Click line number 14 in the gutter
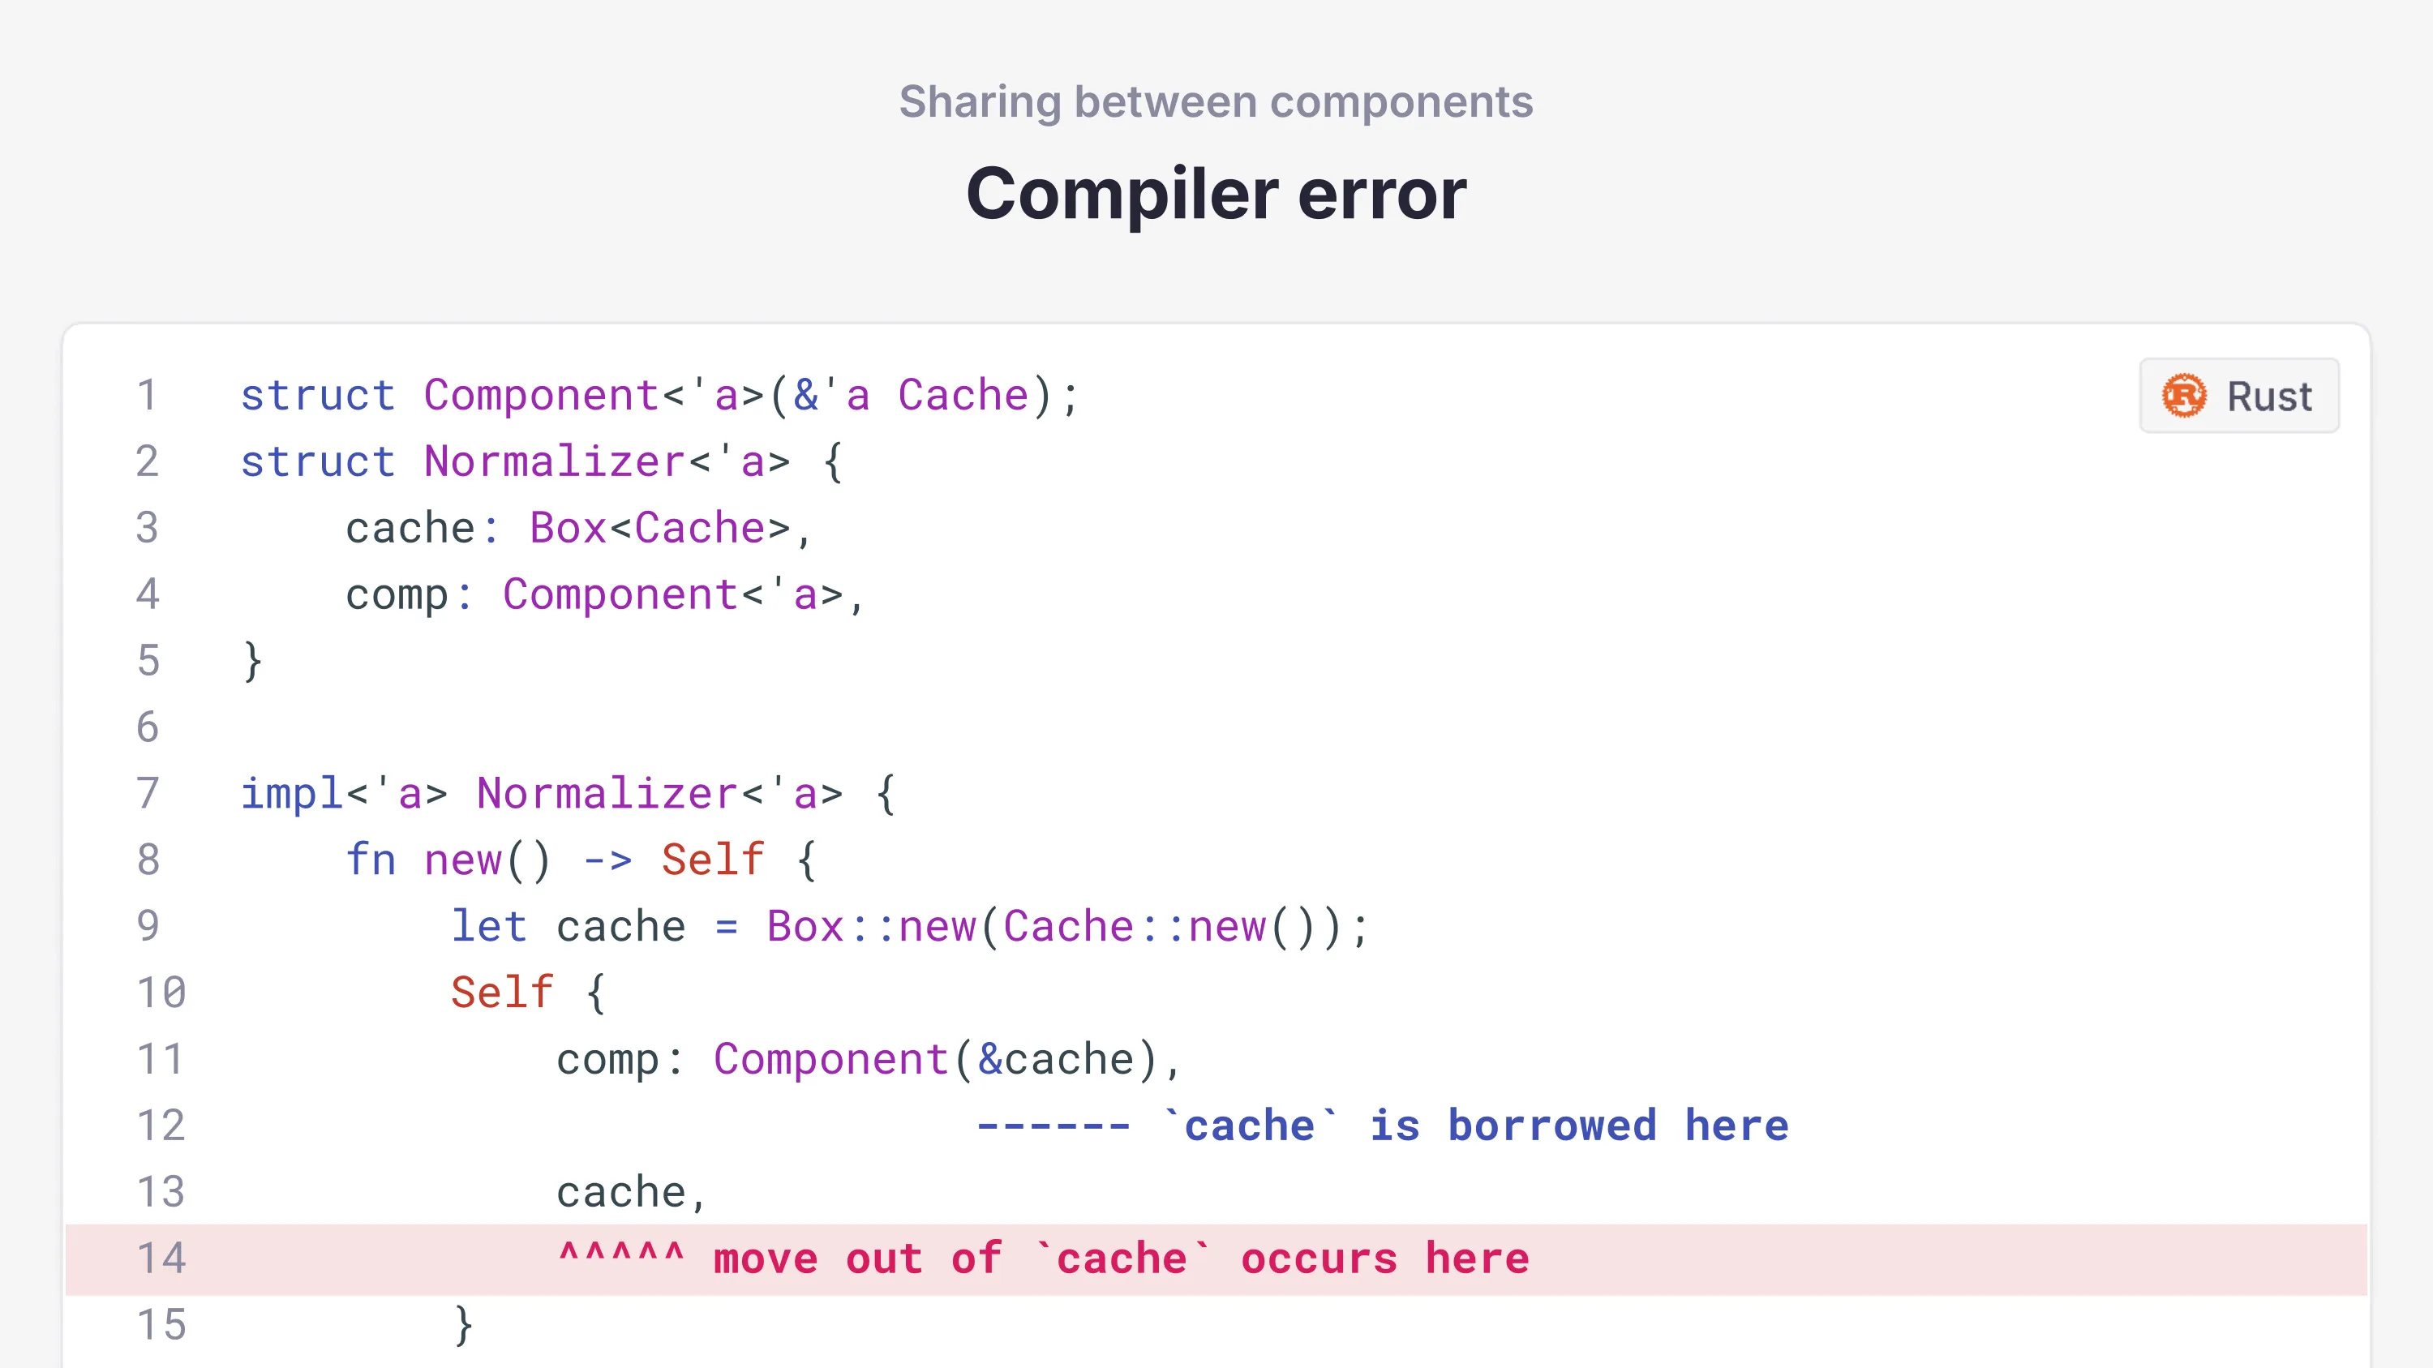The image size is (2433, 1368). pos(161,1259)
